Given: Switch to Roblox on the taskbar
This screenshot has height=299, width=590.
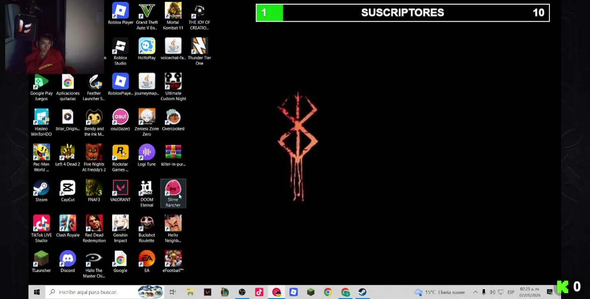Looking at the screenshot, I should point(294,292).
